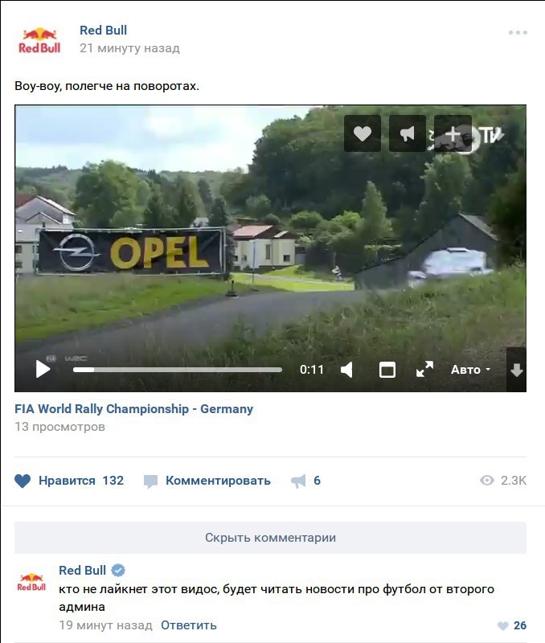Add video with plus icon overlay
This screenshot has width=545, height=643.
[x=453, y=133]
